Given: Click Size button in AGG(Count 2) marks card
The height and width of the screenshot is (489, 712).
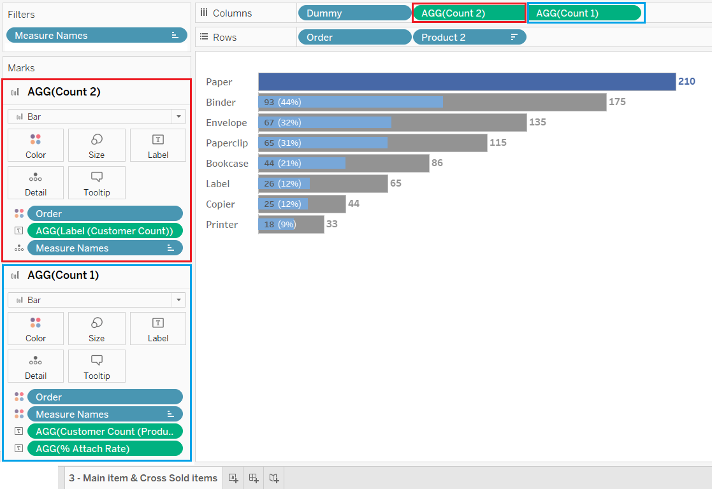Looking at the screenshot, I should tap(96, 145).
